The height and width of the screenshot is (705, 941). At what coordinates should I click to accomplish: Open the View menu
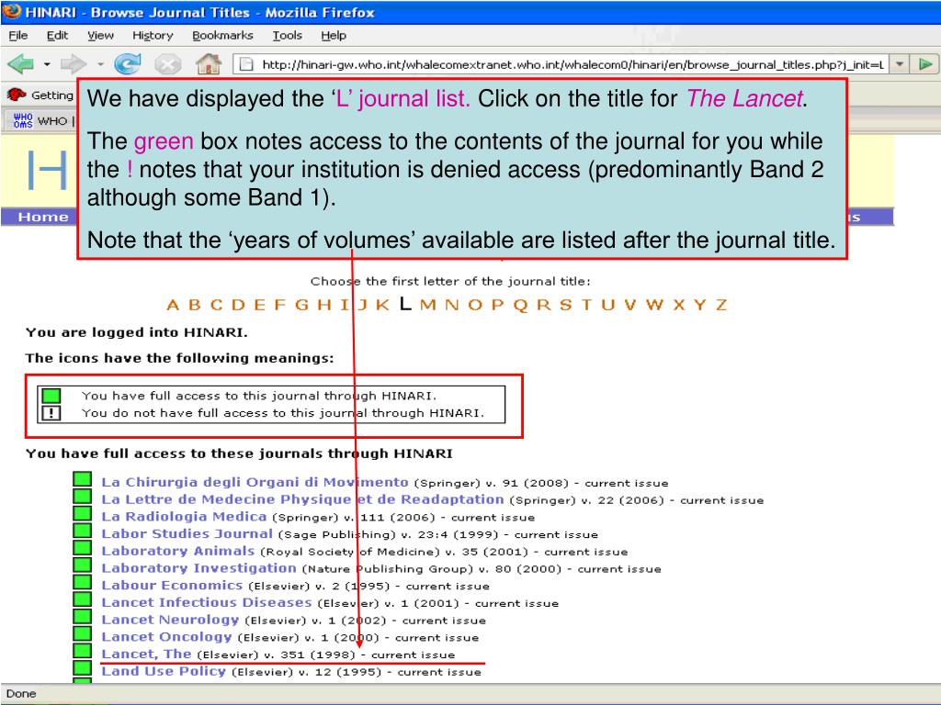[100, 36]
